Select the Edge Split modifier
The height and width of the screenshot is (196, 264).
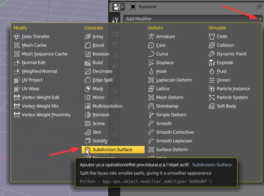(x=99, y=80)
